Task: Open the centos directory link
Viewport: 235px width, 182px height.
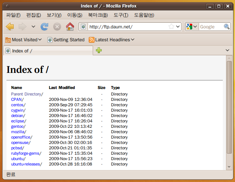Action: coord(17,105)
